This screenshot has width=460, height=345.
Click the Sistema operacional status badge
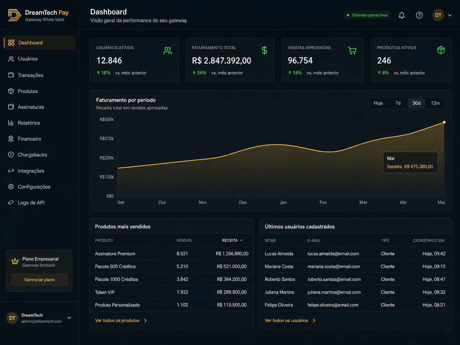[x=367, y=15]
